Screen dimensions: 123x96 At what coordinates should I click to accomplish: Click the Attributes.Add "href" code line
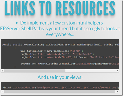pyautogui.click(x=70, y=57)
